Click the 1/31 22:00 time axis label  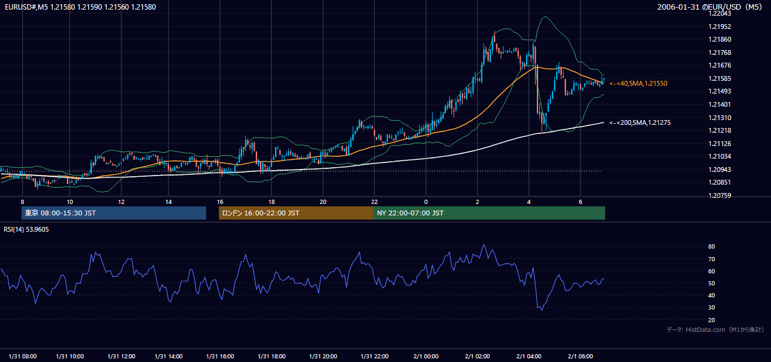tap(375, 356)
